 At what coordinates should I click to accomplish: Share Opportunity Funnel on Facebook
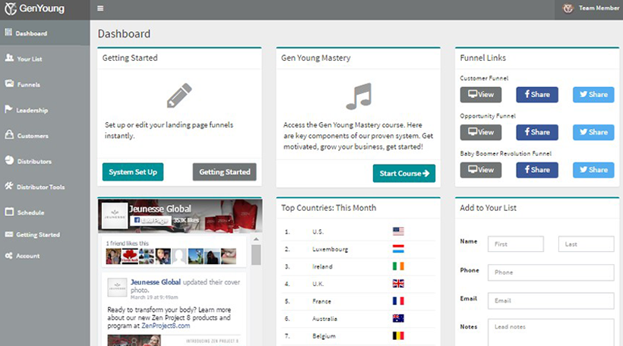[x=536, y=132]
